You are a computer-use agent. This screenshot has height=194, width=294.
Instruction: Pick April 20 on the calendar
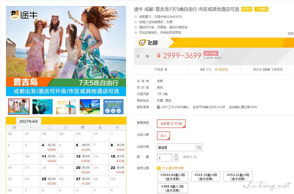point(83,170)
